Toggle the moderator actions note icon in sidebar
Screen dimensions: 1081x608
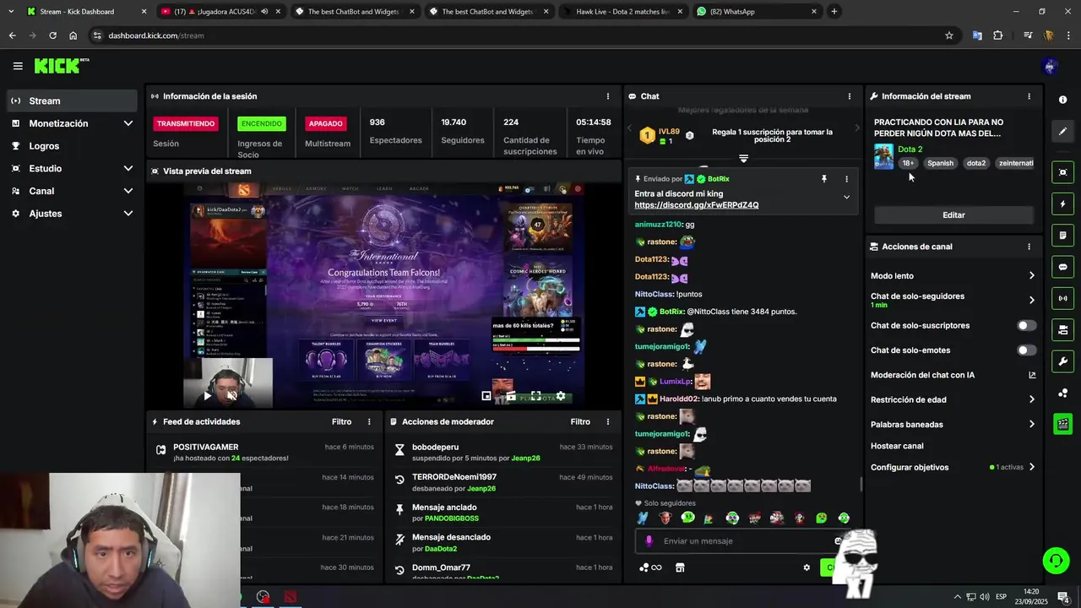(1062, 235)
